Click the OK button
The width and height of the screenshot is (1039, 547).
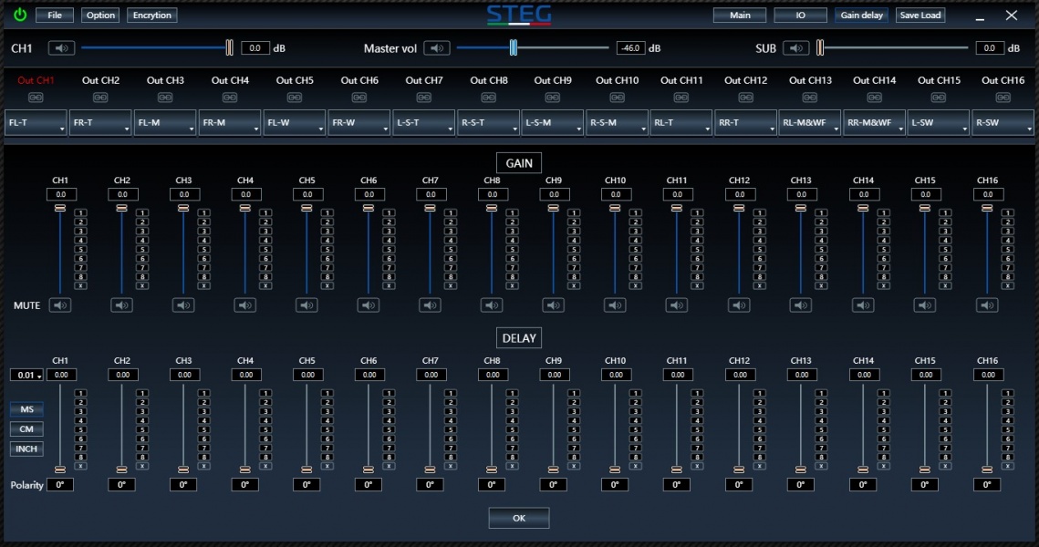[x=519, y=518]
